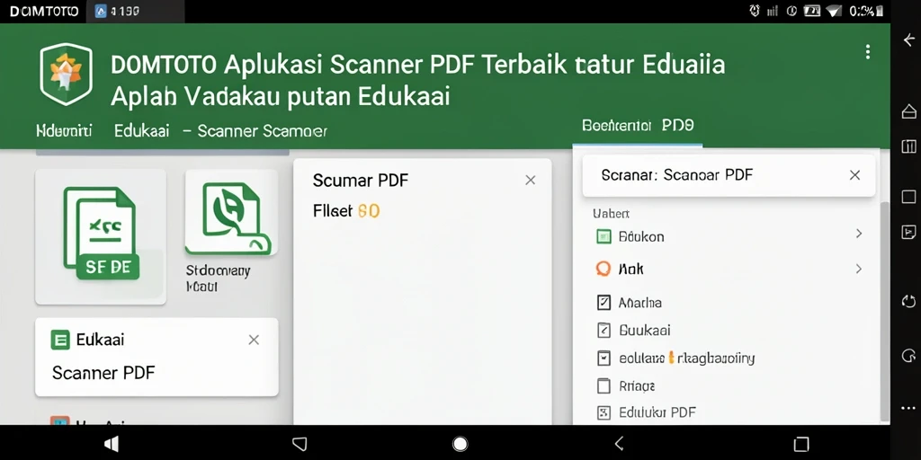Select the notification tab in status bar
This screenshot has height=460, width=921.
tap(135, 11)
